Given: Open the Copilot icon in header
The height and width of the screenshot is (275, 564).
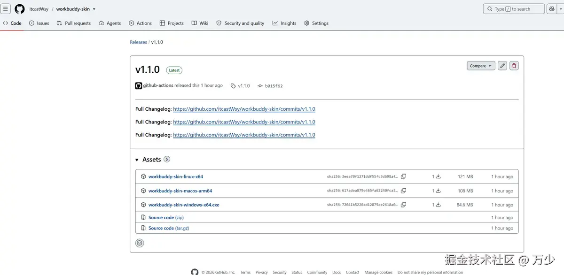Looking at the screenshot, I should click(552, 9).
